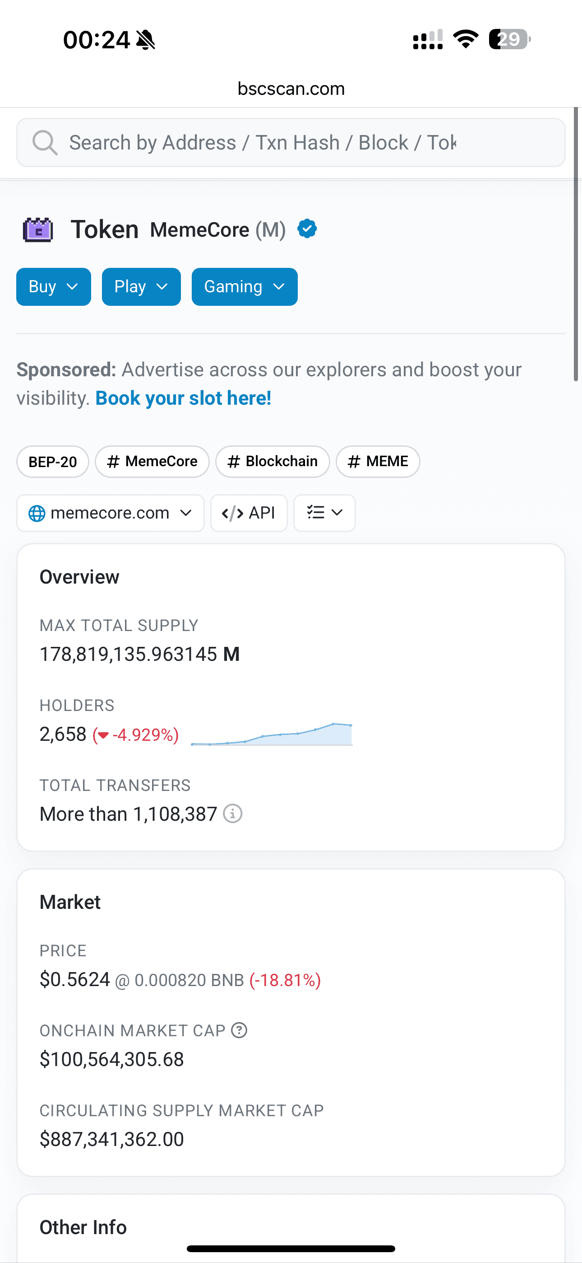Select the #MEME tag
582x1263 pixels.
click(x=378, y=461)
